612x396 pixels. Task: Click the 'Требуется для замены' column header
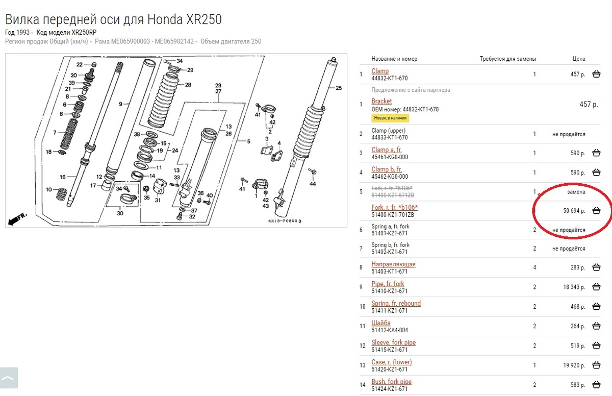click(508, 59)
